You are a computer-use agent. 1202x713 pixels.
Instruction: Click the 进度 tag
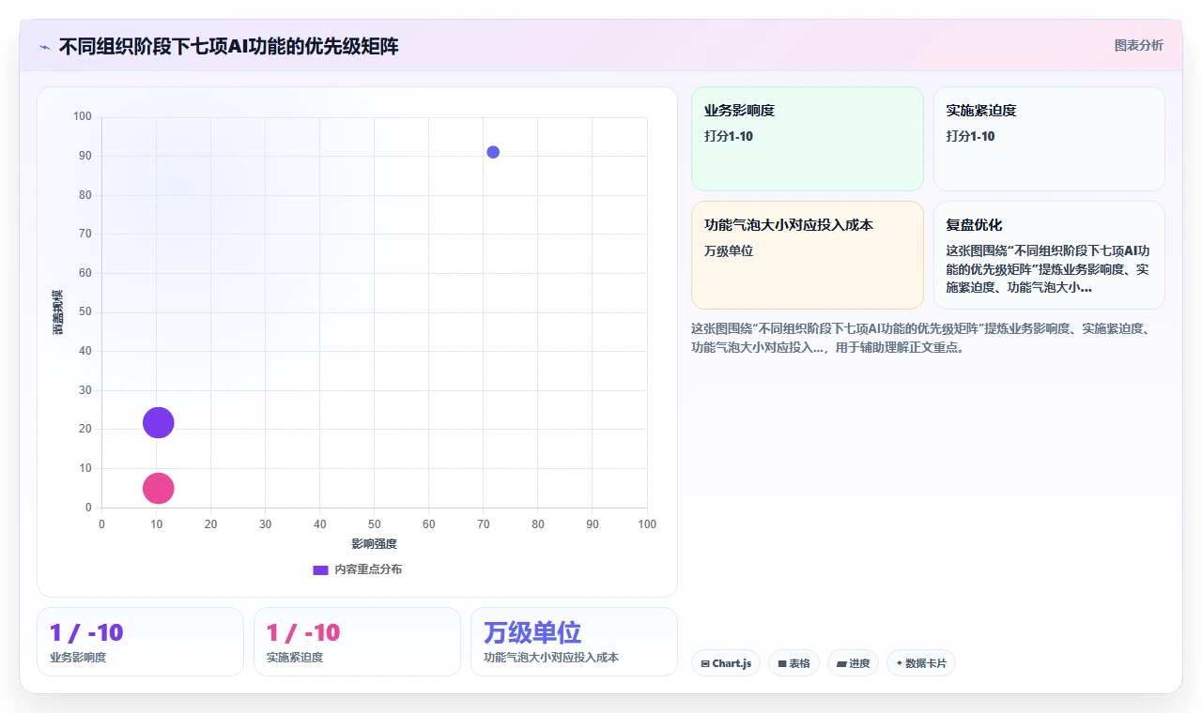click(x=853, y=663)
